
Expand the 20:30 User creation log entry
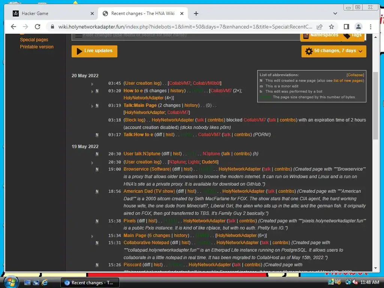pyautogui.click(x=92, y=163)
